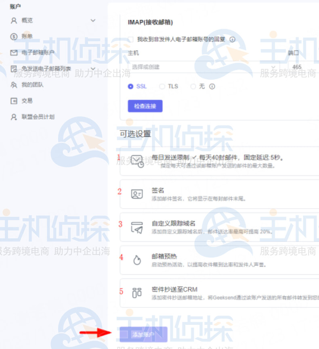
Task: Click the 免发送电子邮箱列表 document icon
Action: click(14, 69)
